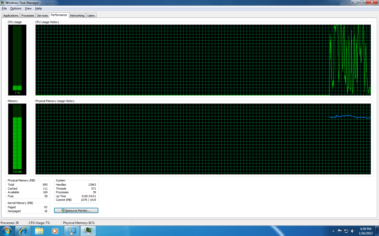Click the Total physical memory value 895

[45, 185]
